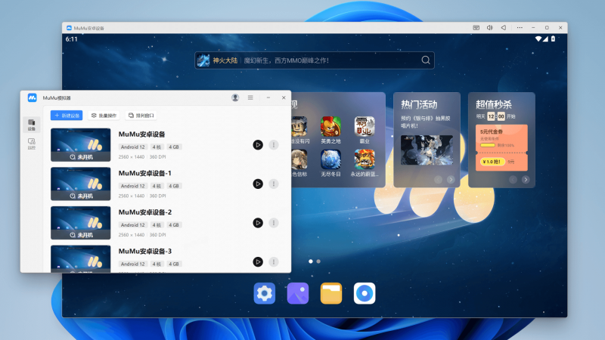Click the volume icon in emulator titlebar
This screenshot has width=605, height=340.
point(490,27)
